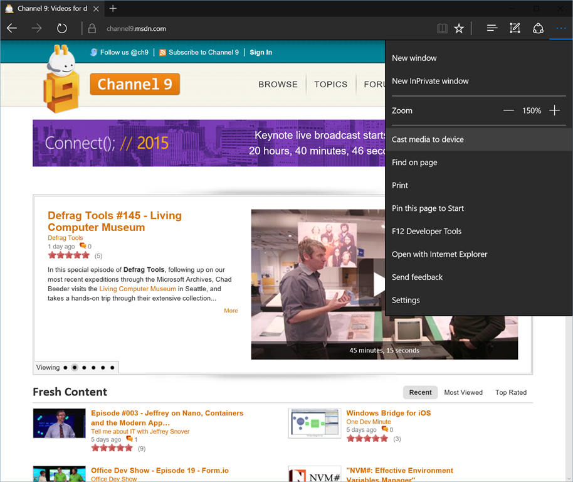Refresh the page with the reload icon
573x482 pixels.
(x=62, y=28)
